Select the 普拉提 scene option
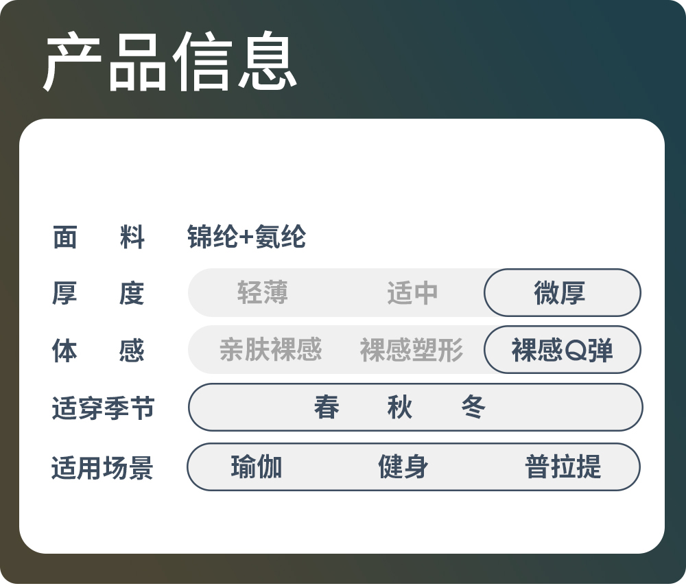This screenshot has height=588, width=686. pos(563,467)
